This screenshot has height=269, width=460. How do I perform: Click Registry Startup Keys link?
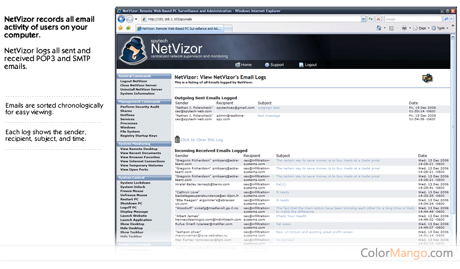138,136
